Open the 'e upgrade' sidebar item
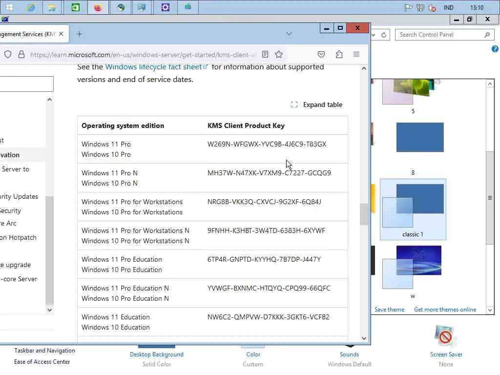This screenshot has height=375, width=500. pos(15,265)
